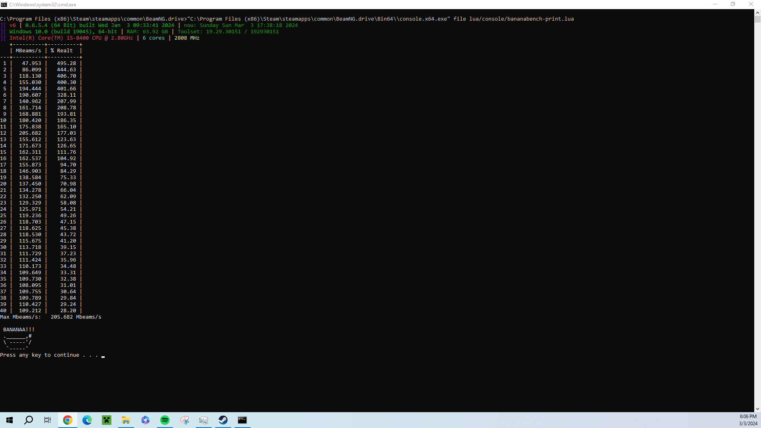
Task: Click the scrollbar up arrow
Action: click(757, 12)
